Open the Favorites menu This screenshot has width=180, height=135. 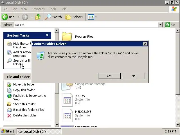[38, 9]
